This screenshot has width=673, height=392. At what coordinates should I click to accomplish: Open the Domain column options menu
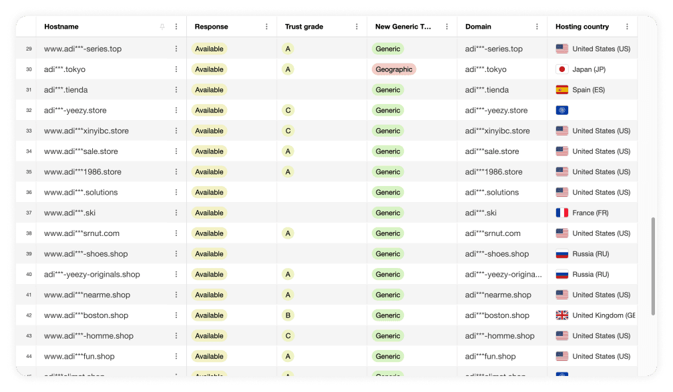[x=537, y=27]
